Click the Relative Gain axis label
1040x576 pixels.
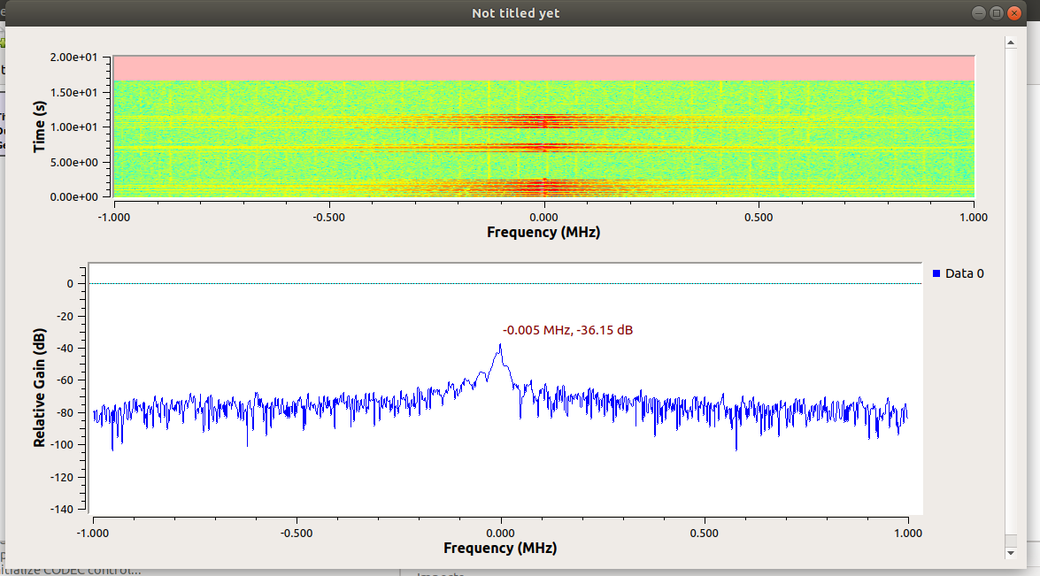point(39,385)
